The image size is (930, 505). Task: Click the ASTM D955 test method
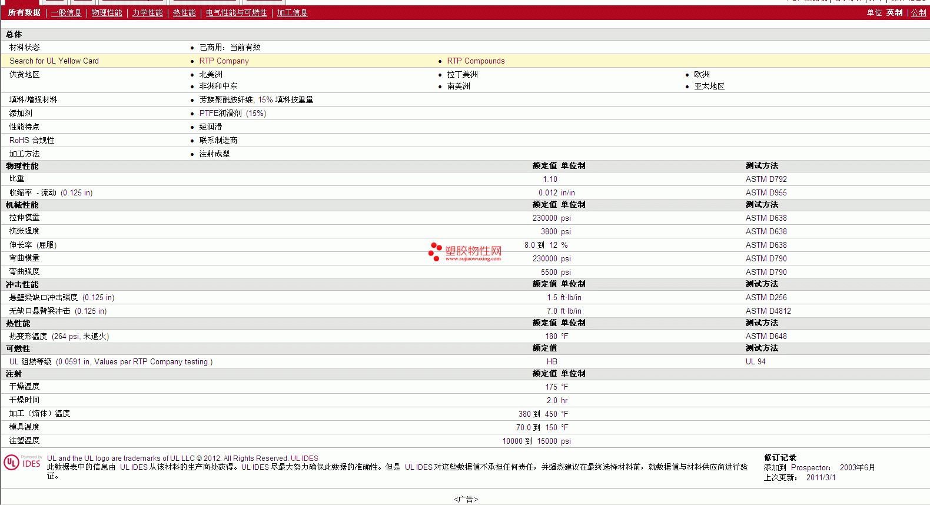766,192
